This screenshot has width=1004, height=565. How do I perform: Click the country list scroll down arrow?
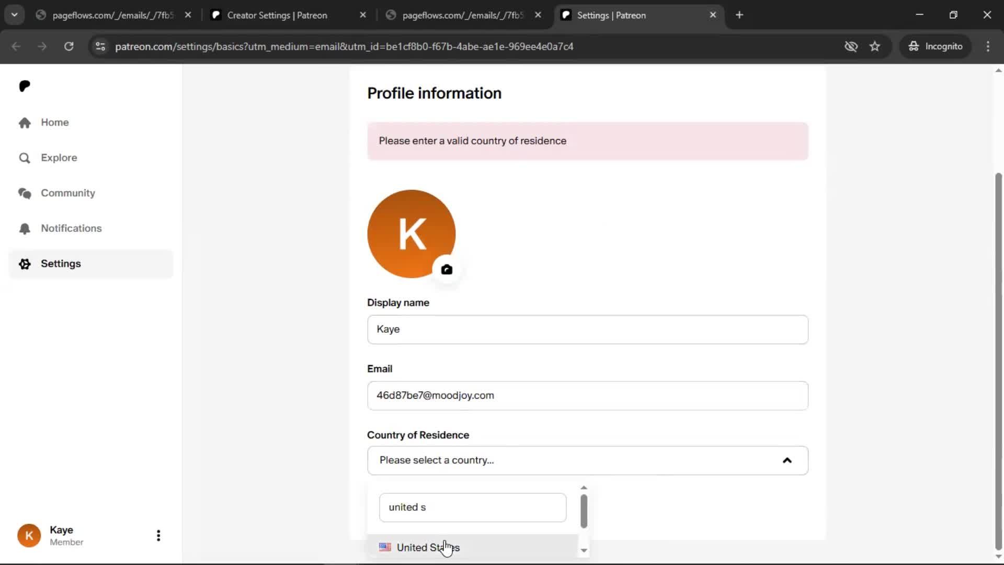pyautogui.click(x=584, y=550)
